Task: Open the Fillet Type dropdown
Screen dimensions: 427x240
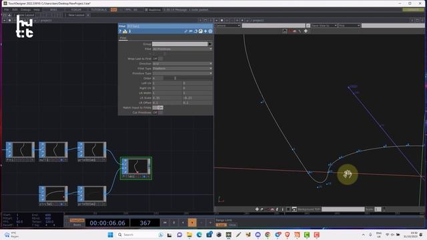Action: tap(182, 69)
